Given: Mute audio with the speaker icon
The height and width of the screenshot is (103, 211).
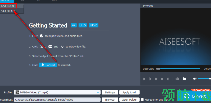Looking at the screenshot, I should [x=195, y=79].
